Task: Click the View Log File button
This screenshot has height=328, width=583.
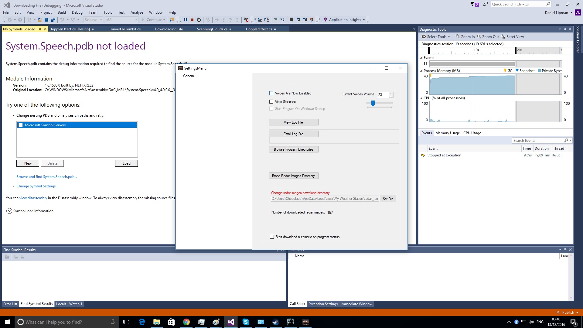Action: pyautogui.click(x=293, y=122)
